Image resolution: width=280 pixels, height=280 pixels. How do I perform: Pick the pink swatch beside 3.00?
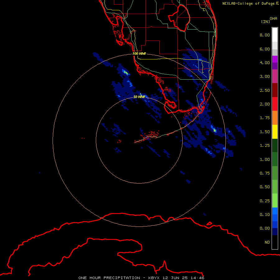275,76
